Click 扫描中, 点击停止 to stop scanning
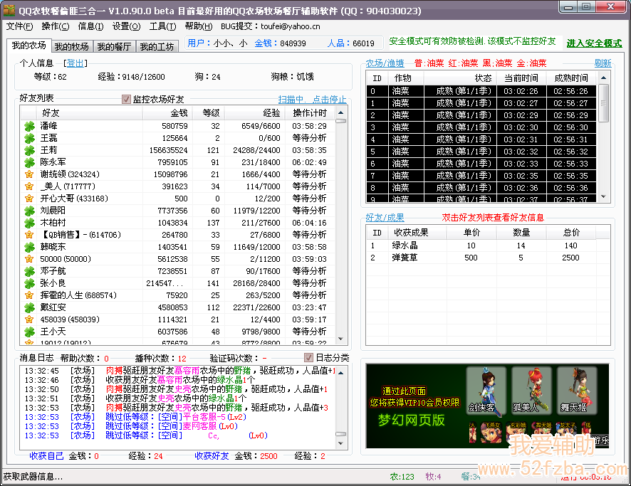This screenshot has height=486, width=631. pos(312,100)
